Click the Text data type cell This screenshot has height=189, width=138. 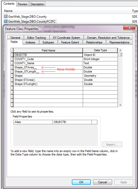100,63
